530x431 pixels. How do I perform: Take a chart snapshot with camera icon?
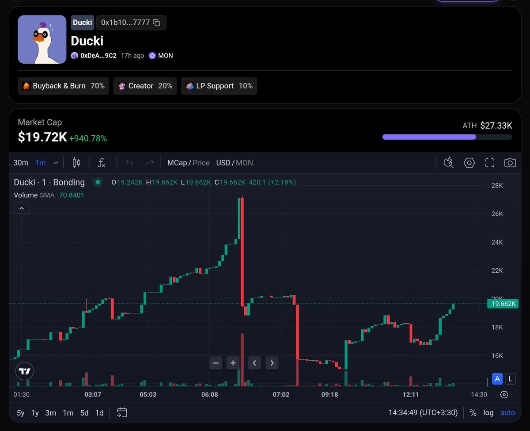click(x=510, y=163)
